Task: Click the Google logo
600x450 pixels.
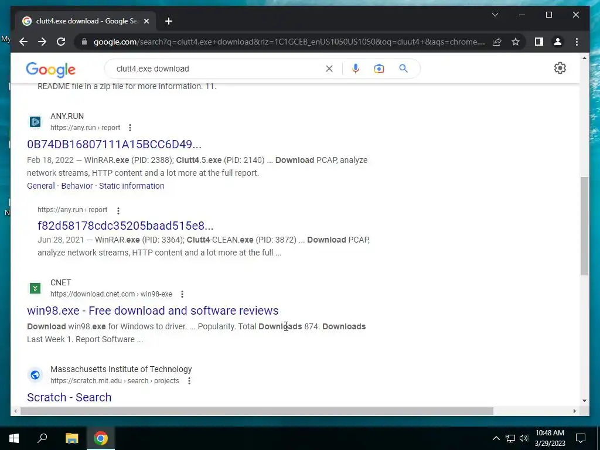Action: click(x=50, y=69)
